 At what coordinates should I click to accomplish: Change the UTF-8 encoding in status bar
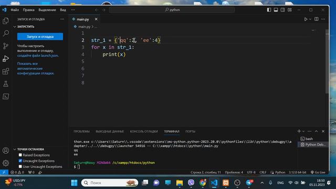[251, 172]
